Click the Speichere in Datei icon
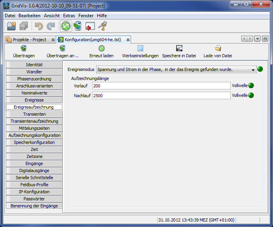Viewport: 273px width, 227px height. 179,48
